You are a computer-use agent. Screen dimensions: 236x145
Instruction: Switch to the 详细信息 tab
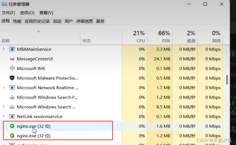pyautogui.click(x=85, y=21)
